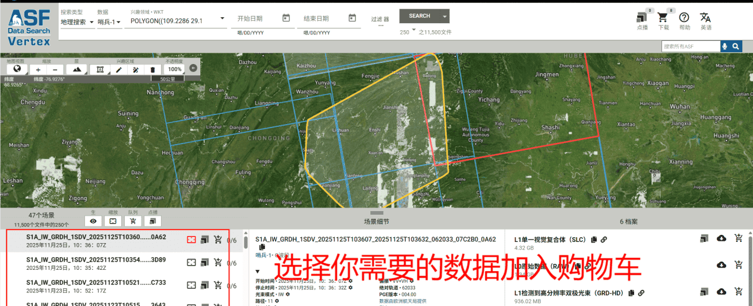Open max results 250 dropdown
The image size is (753, 306).
pos(409,32)
